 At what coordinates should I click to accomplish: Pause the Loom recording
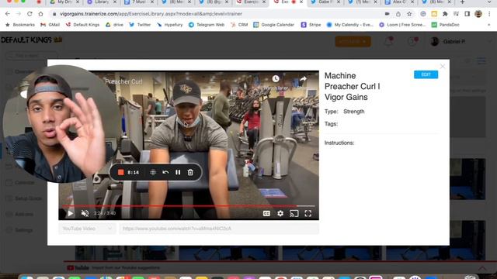click(x=178, y=172)
